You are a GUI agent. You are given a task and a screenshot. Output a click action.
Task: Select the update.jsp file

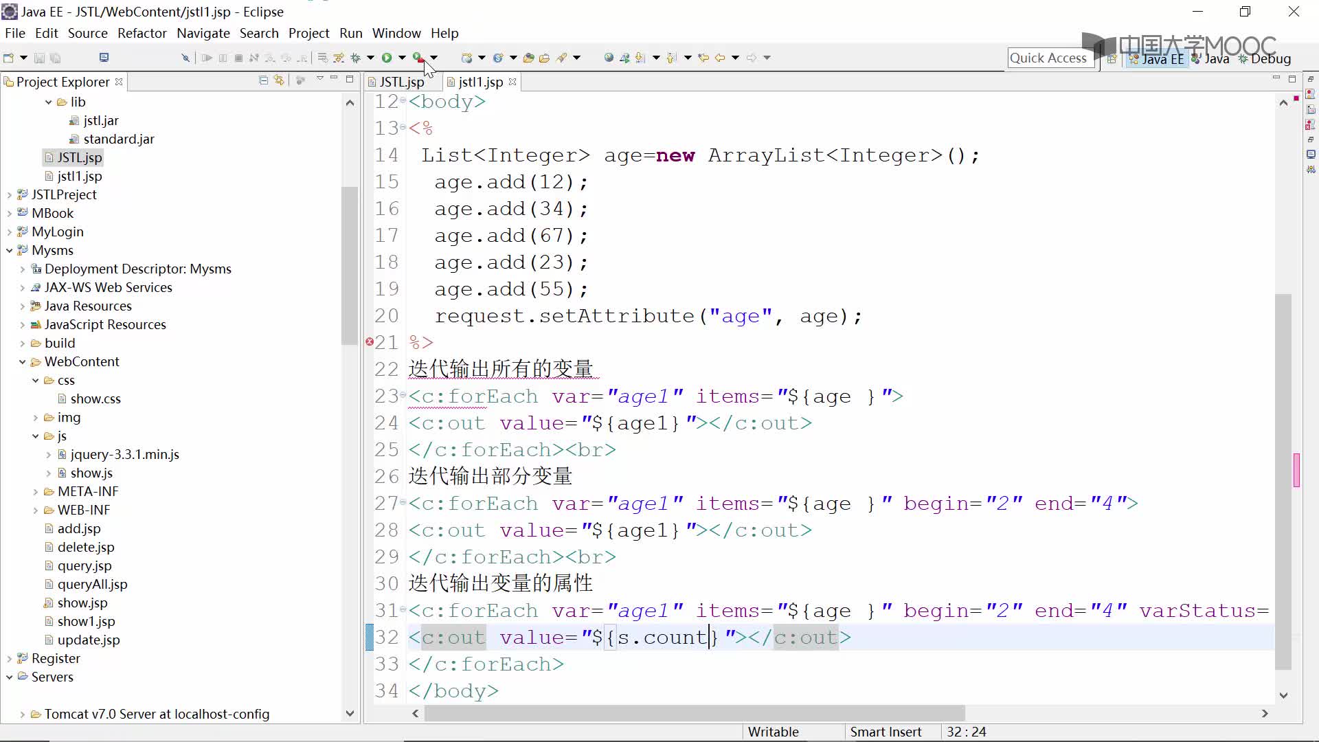(89, 640)
